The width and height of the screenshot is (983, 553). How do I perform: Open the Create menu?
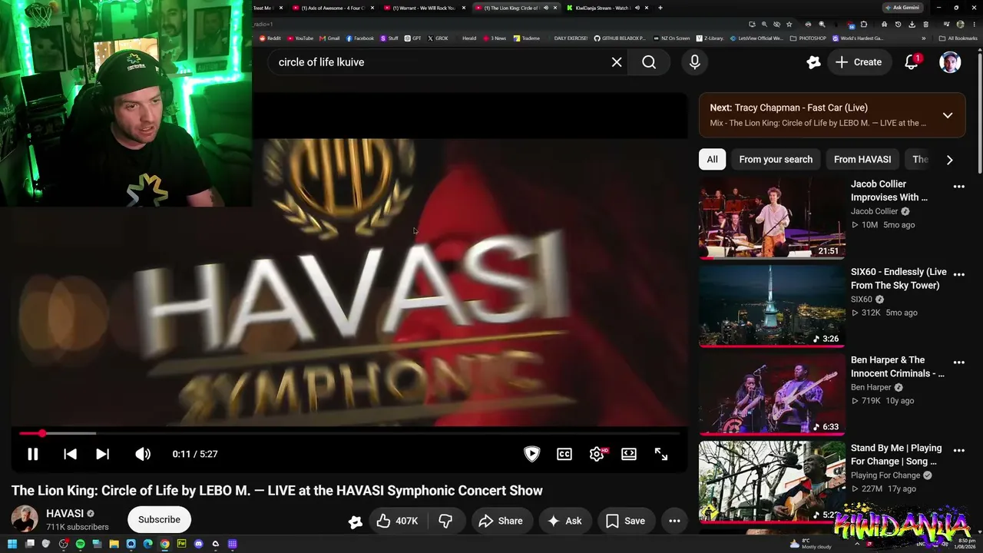click(859, 62)
